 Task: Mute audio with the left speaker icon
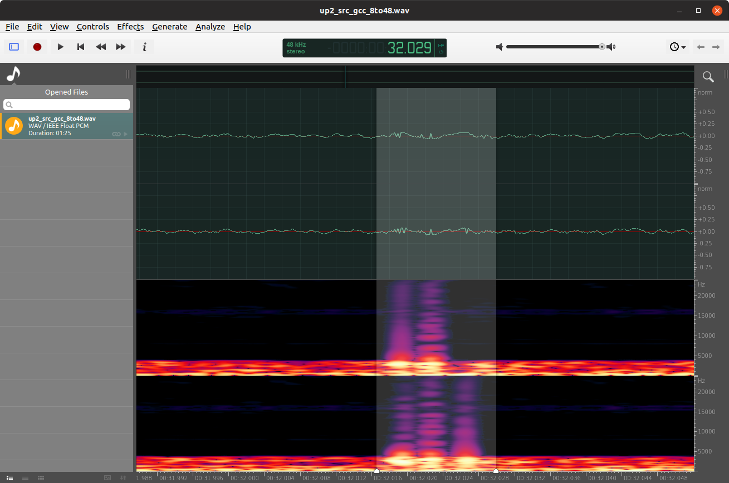(499, 47)
